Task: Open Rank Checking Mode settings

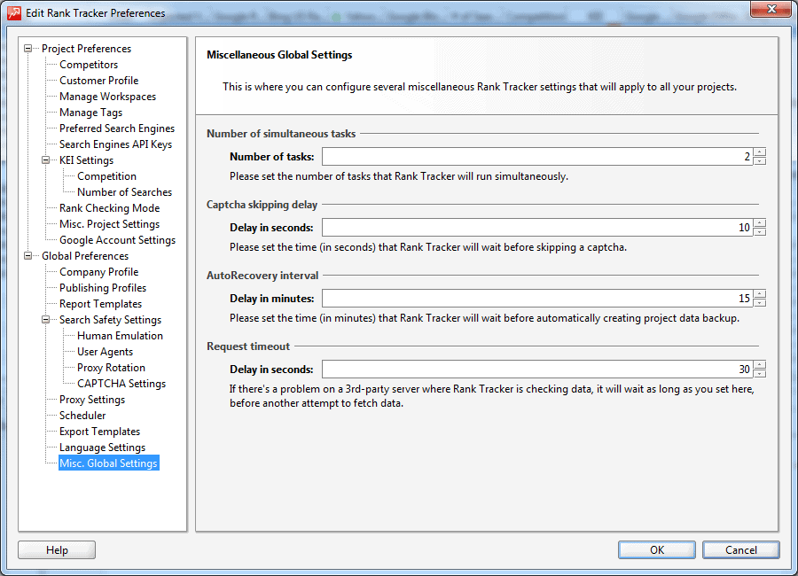Action: tap(109, 208)
